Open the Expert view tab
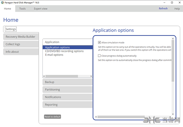Screen dimensions: 183x127 click(x=41, y=9)
